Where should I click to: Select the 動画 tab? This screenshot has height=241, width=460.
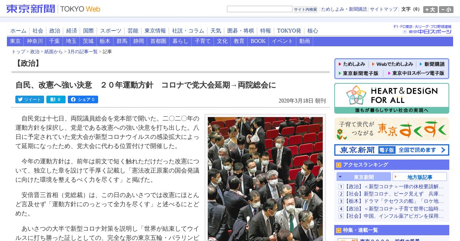(305, 41)
